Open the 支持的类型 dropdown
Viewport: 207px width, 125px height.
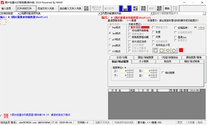coord(19,13)
